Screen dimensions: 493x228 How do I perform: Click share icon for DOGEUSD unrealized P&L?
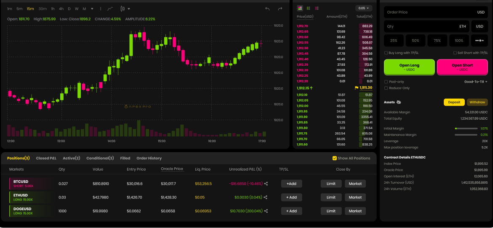(x=266, y=211)
